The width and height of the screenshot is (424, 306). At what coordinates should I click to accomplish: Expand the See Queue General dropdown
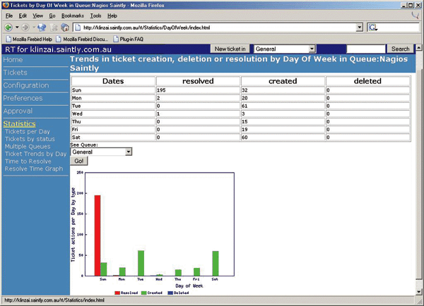click(x=128, y=151)
